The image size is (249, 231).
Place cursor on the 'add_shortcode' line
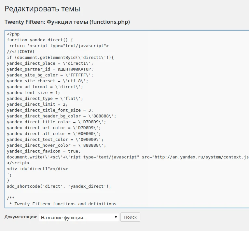coord(59,186)
